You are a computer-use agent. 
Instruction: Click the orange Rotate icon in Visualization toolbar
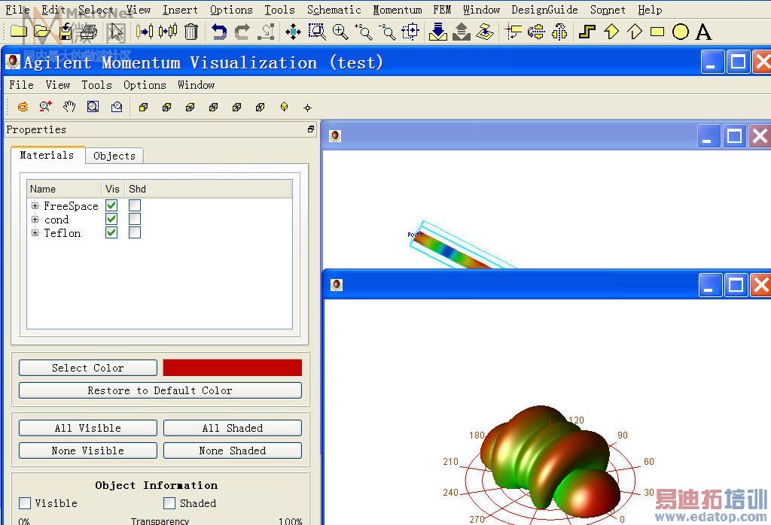point(23,107)
